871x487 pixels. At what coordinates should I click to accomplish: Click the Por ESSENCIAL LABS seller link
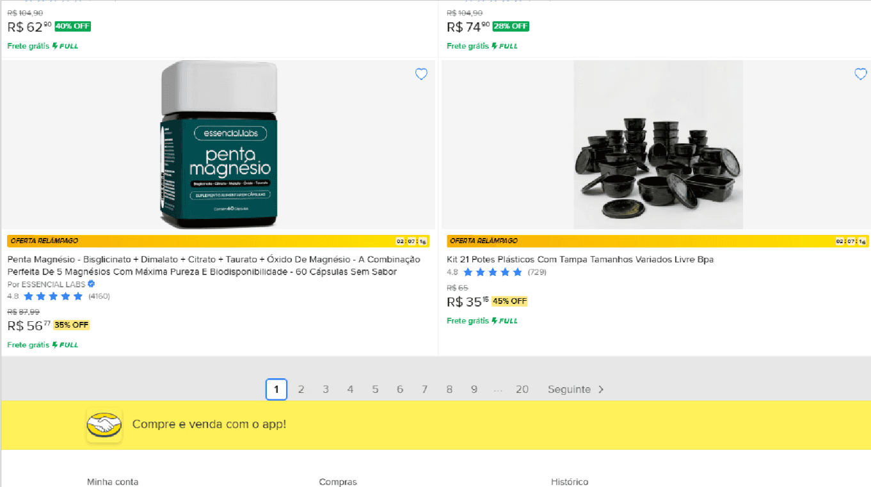pyautogui.click(x=46, y=284)
